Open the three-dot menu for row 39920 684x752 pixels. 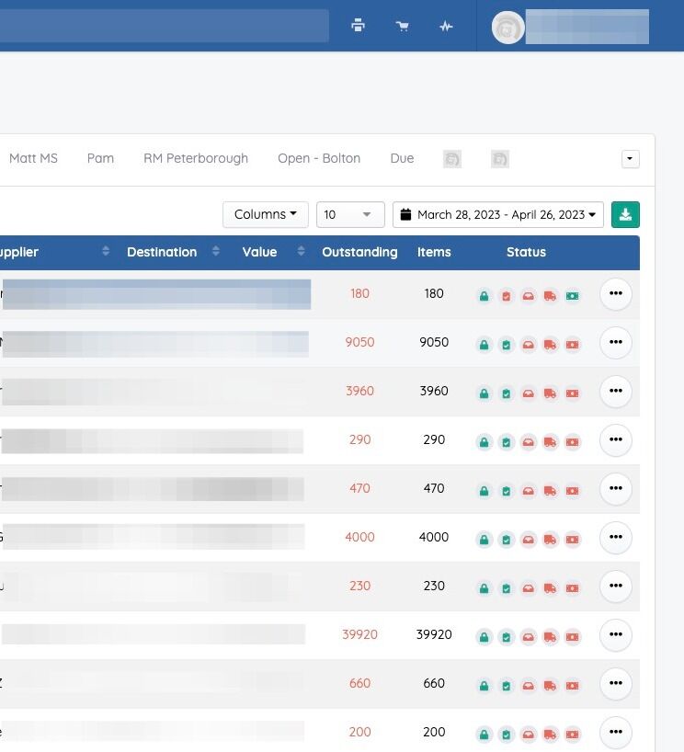tap(615, 634)
